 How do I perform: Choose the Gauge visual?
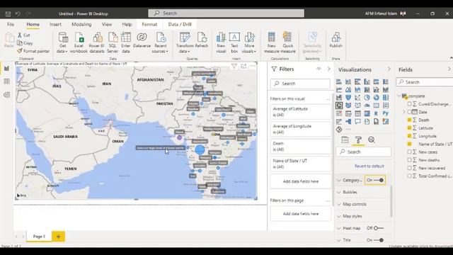pyautogui.click(x=367, y=106)
